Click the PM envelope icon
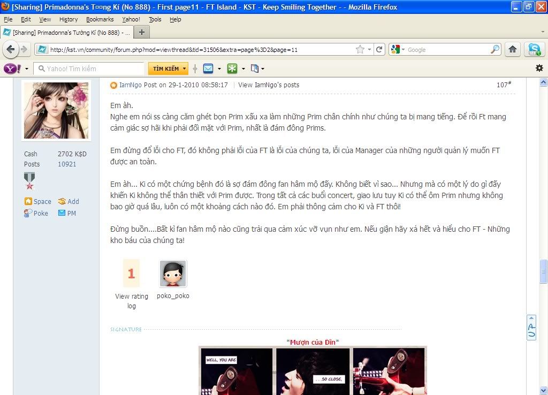548x395 pixels. [62, 213]
